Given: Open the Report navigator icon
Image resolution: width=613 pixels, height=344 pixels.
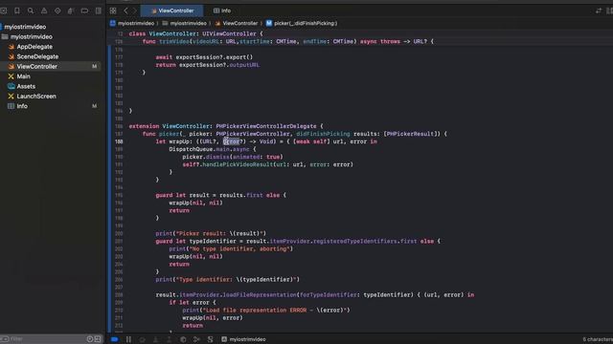Looking at the screenshot, I should tap(98, 11).
